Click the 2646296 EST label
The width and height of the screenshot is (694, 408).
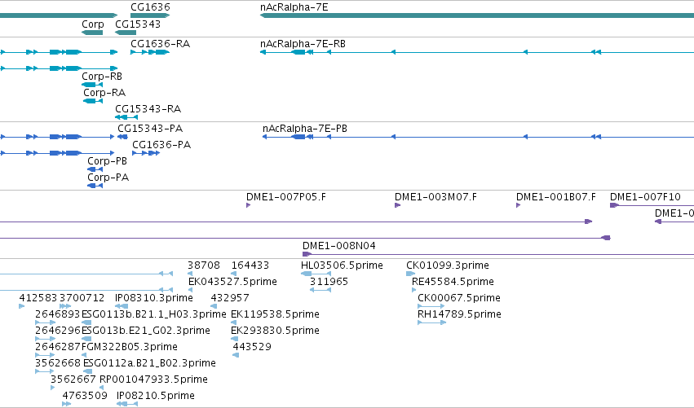coord(58,331)
